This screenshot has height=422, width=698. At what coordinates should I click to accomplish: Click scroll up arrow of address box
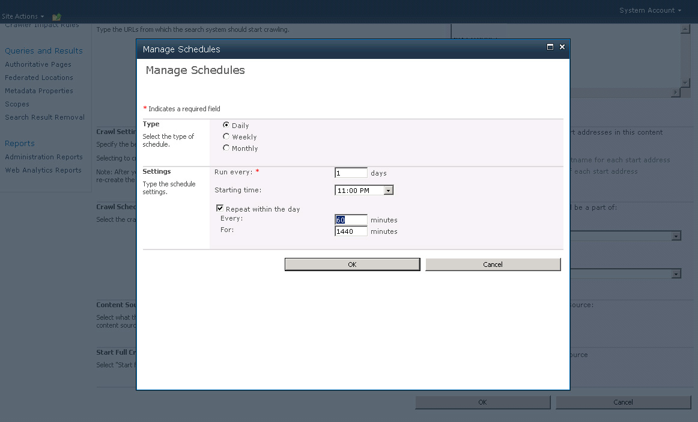[x=685, y=29]
